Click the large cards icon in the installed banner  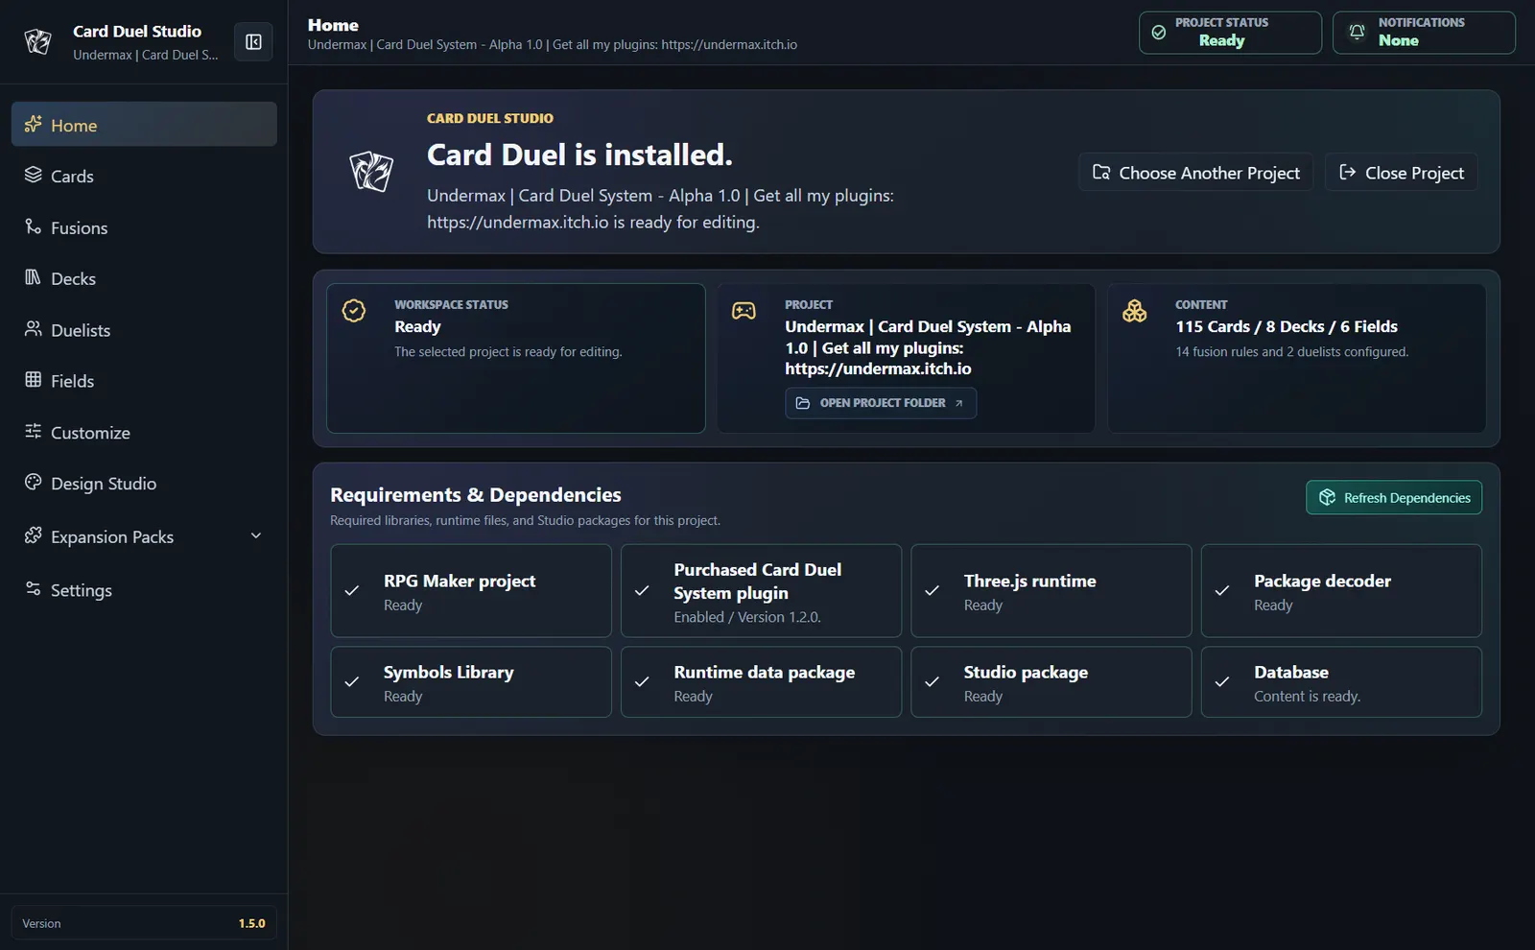point(371,172)
